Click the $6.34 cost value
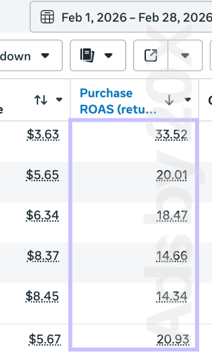Screen dimensions: 212x353 click(x=43, y=215)
